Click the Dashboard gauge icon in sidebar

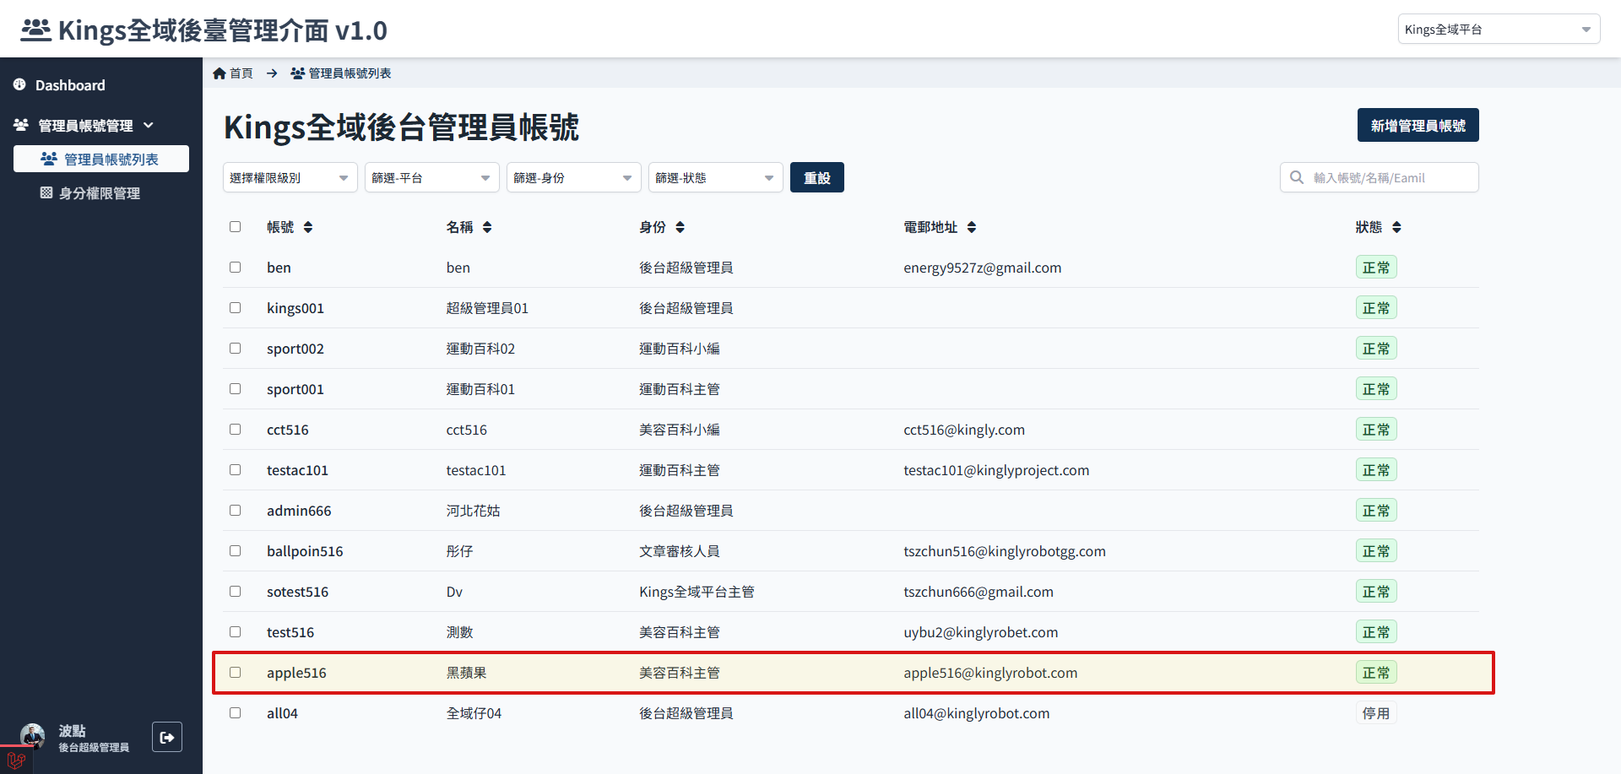[x=19, y=84]
